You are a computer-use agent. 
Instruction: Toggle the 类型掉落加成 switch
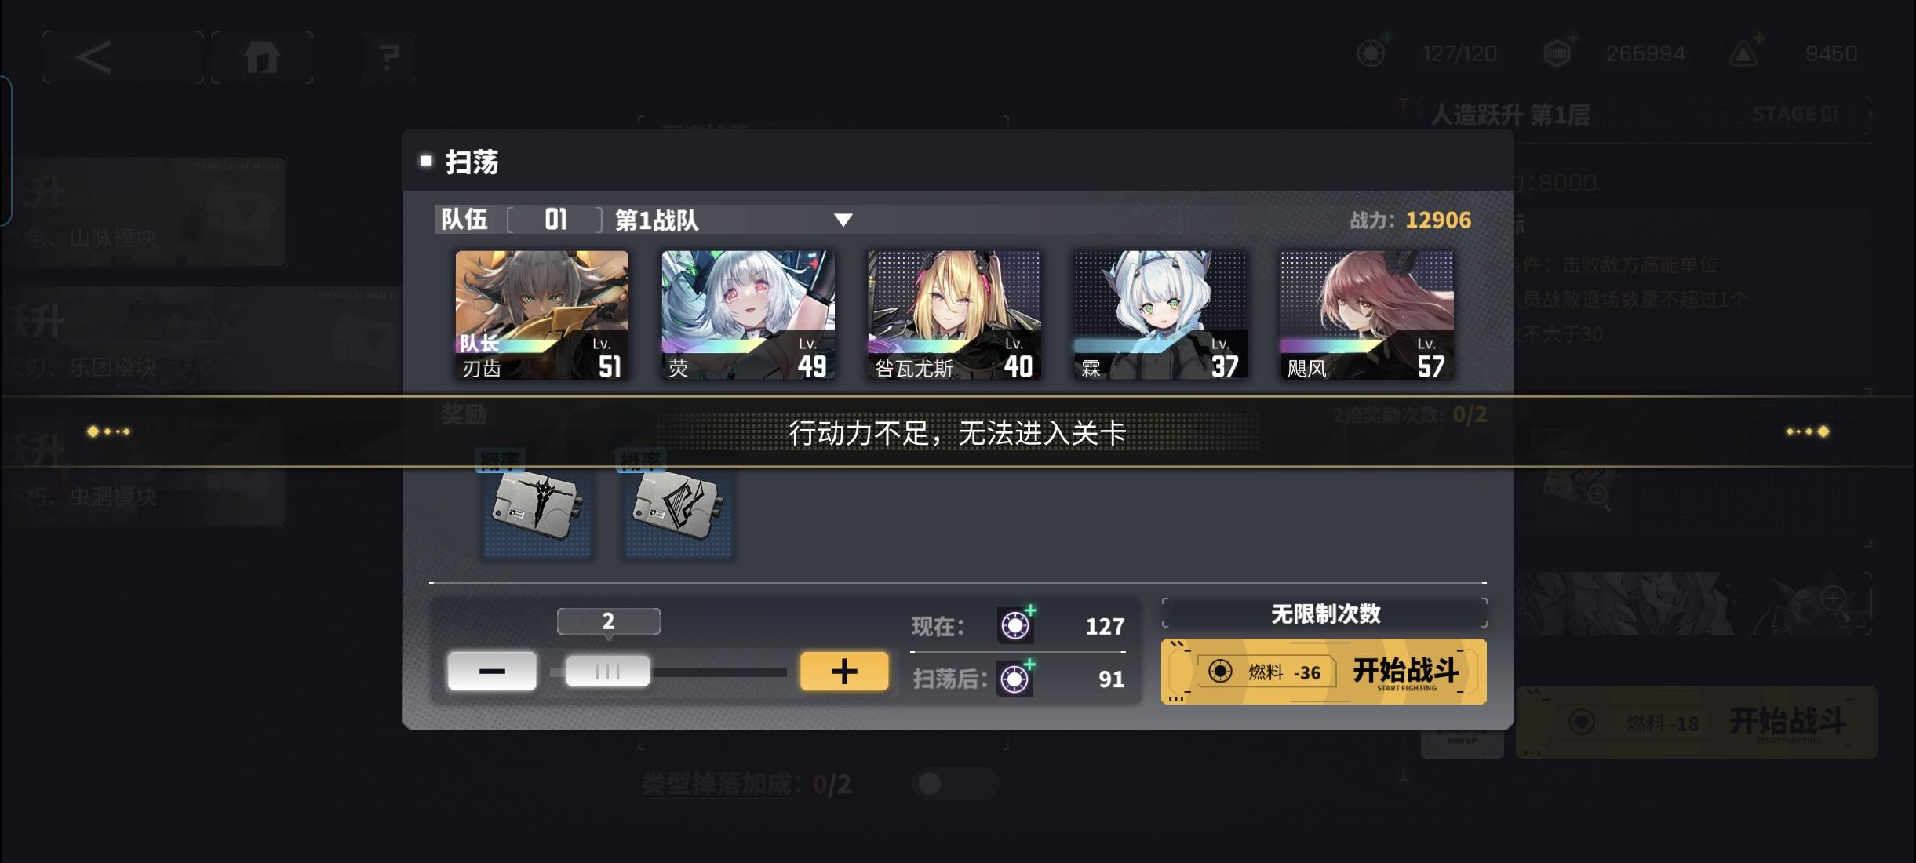[x=955, y=783]
